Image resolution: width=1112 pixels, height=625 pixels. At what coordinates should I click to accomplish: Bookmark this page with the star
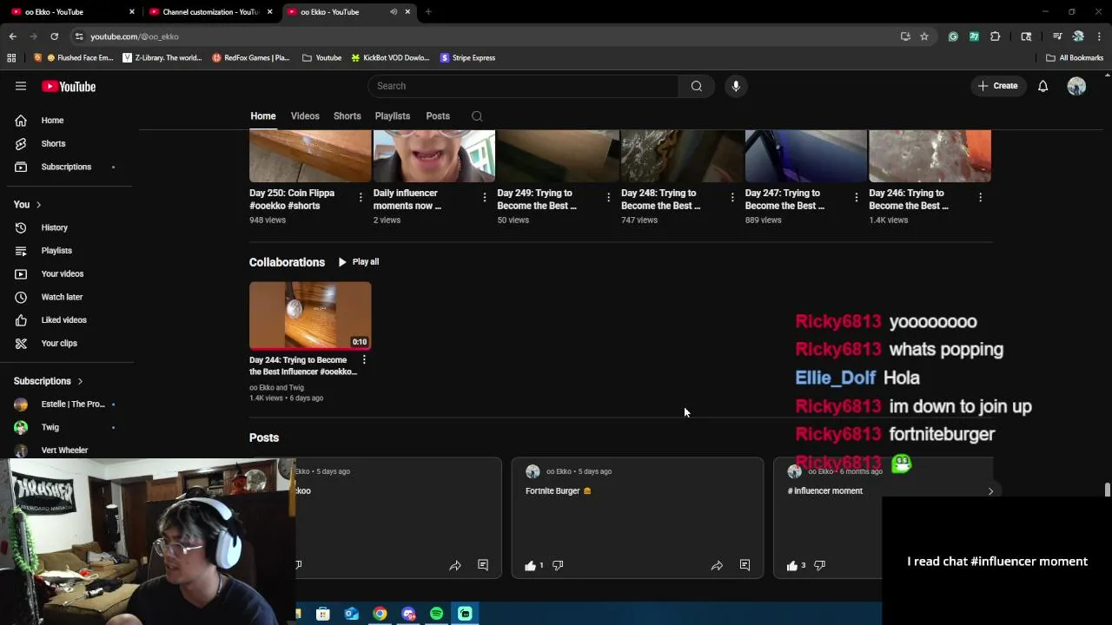924,36
